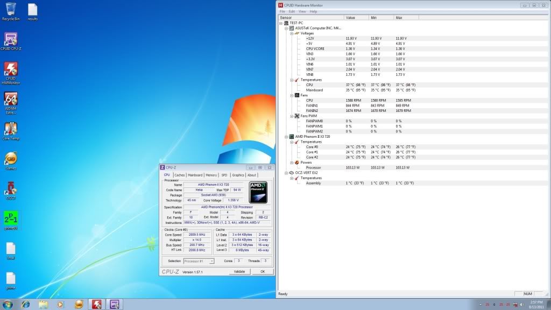Screen dimensions: 551x310
Task: Switch to CPU-Z via its taskbar button
Action: tap(114, 304)
